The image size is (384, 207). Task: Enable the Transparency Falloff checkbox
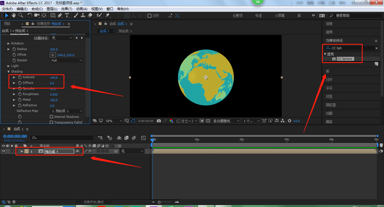(51, 122)
